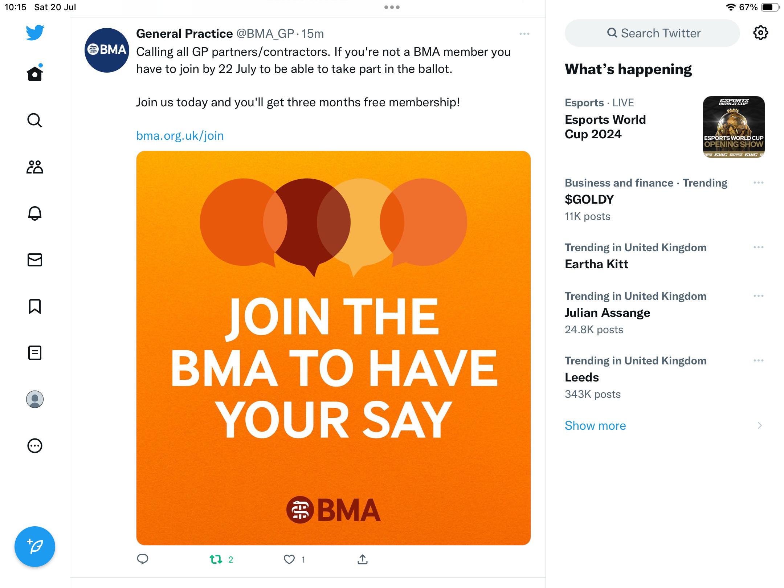
Task: Toggle like on BMA tweet
Action: [x=289, y=559]
